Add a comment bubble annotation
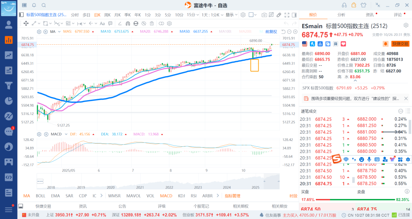 click(x=110, y=23)
